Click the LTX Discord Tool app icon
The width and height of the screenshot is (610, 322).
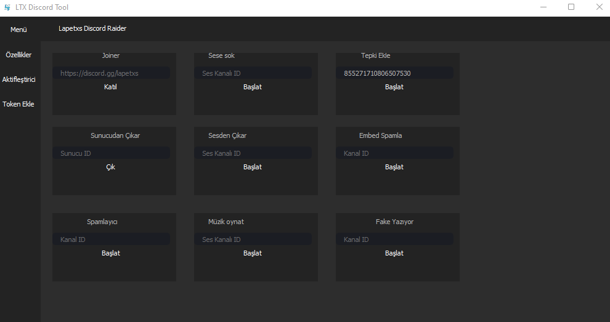(7, 7)
